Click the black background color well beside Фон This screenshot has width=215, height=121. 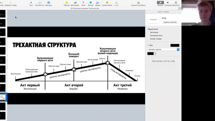click(175, 45)
